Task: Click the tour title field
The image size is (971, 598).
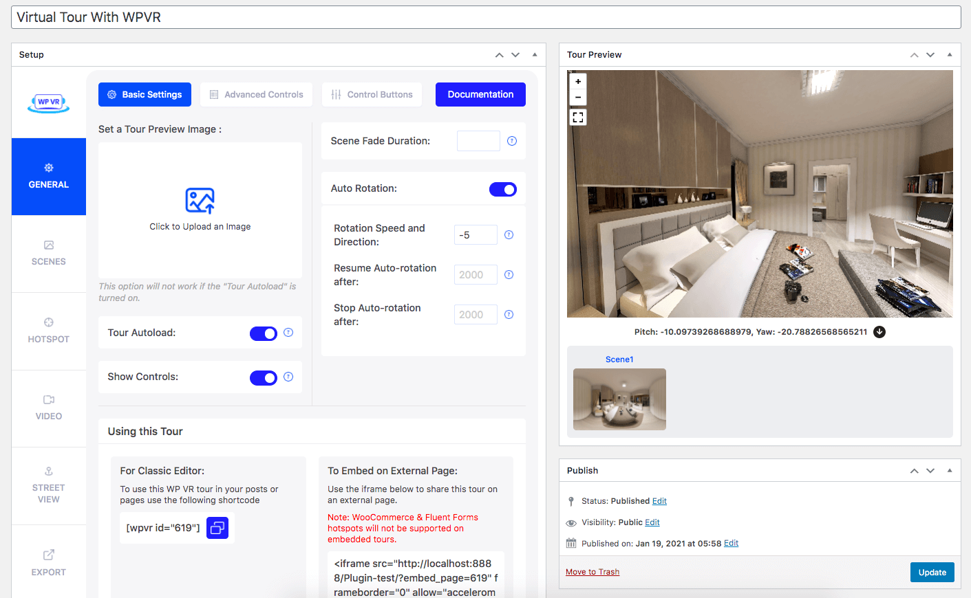Action: click(486, 17)
